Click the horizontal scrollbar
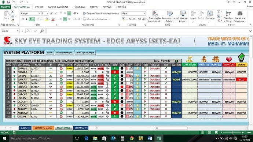 pyautogui.click(x=172, y=128)
